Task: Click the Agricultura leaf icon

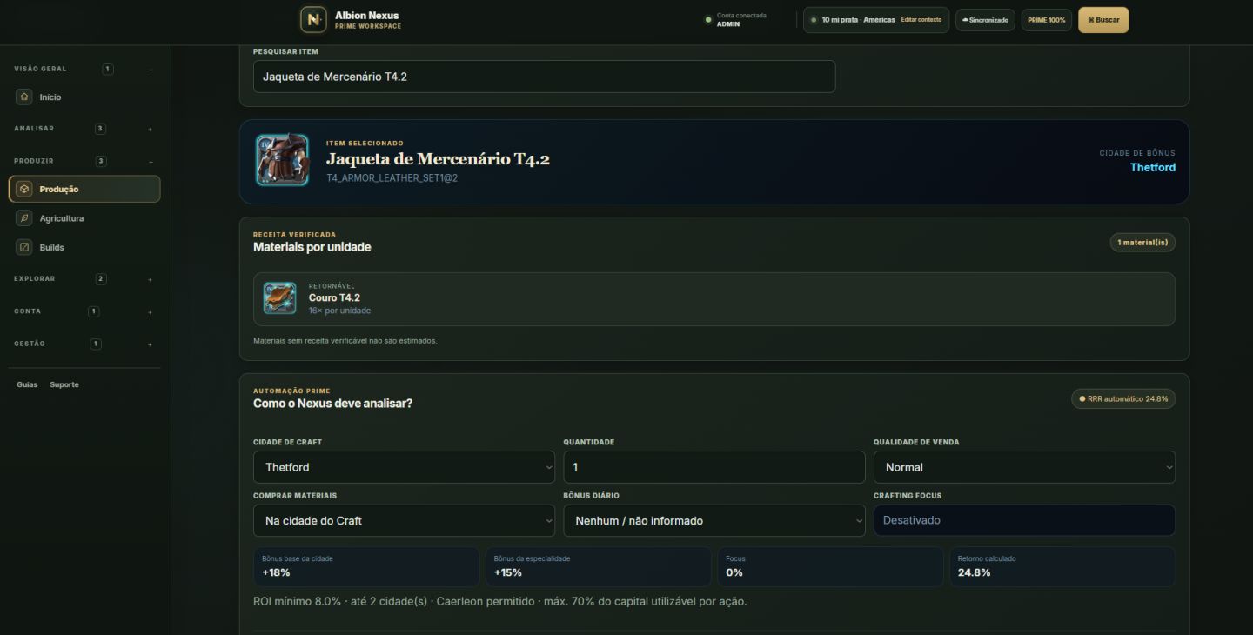Action: (x=24, y=218)
